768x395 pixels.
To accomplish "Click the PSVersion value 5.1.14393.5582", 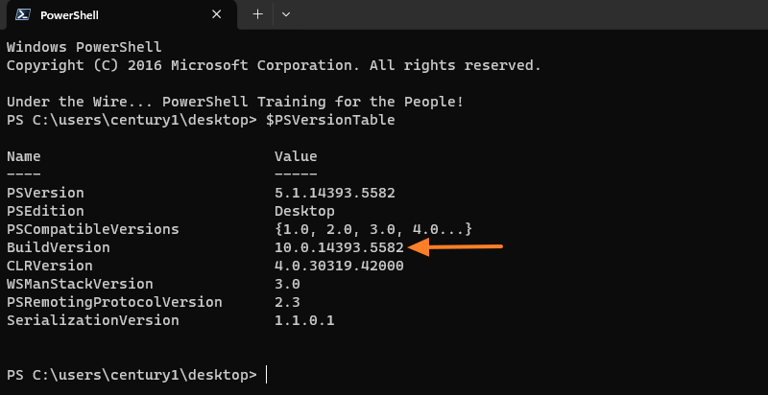I will click(x=334, y=193).
